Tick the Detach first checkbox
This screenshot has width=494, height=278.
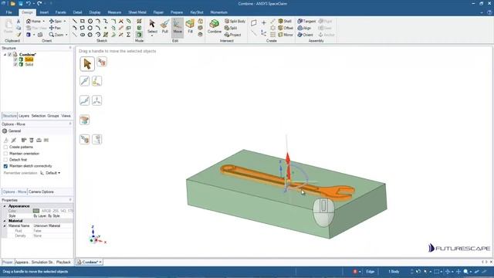5,160
